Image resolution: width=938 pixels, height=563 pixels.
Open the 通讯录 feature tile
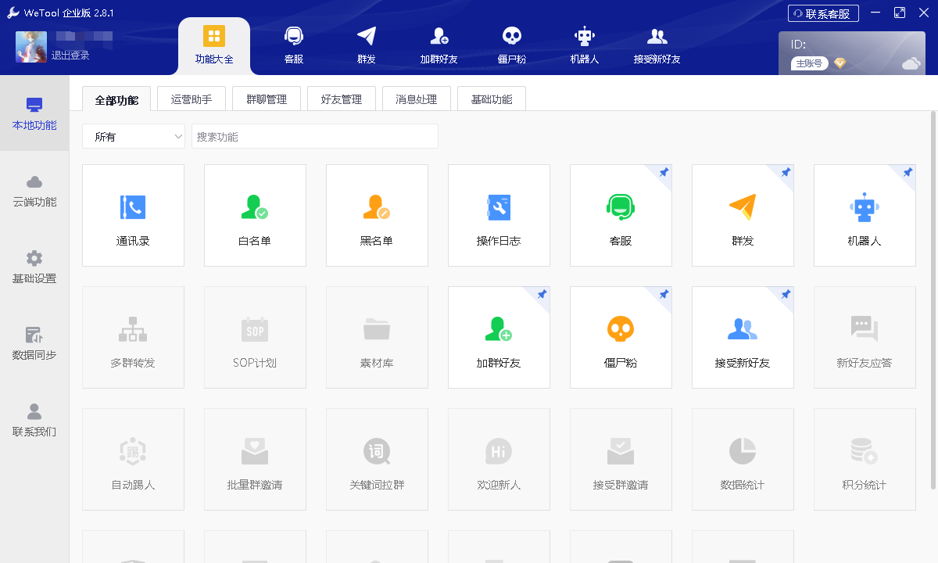[133, 215]
